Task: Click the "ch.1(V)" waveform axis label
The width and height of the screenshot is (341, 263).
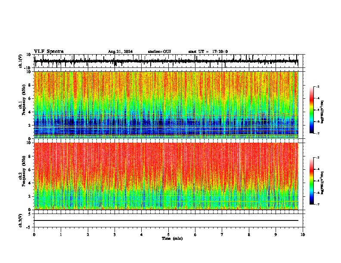Action: (21, 61)
